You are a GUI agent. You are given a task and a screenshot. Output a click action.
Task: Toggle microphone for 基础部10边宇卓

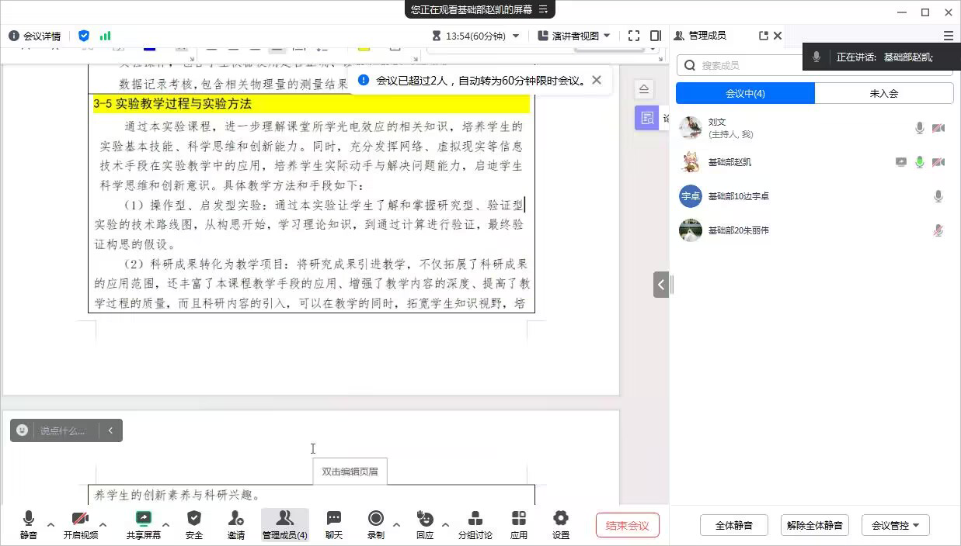[938, 196]
